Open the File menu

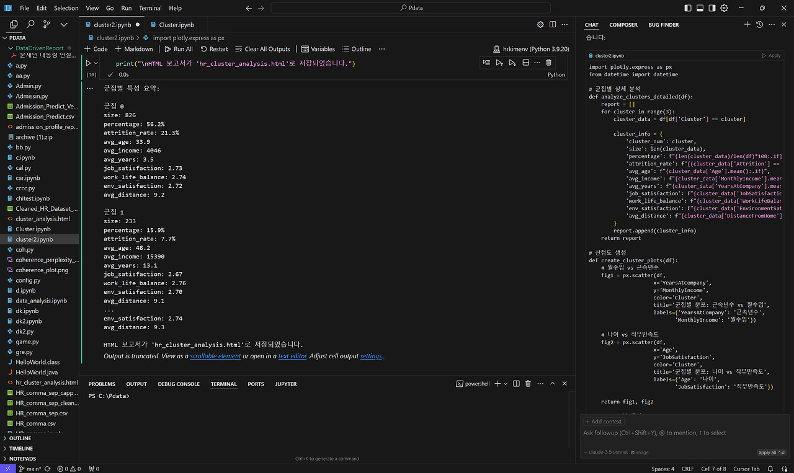(24, 8)
